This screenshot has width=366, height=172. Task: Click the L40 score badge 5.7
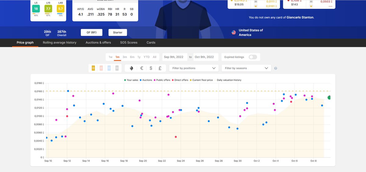60,9
